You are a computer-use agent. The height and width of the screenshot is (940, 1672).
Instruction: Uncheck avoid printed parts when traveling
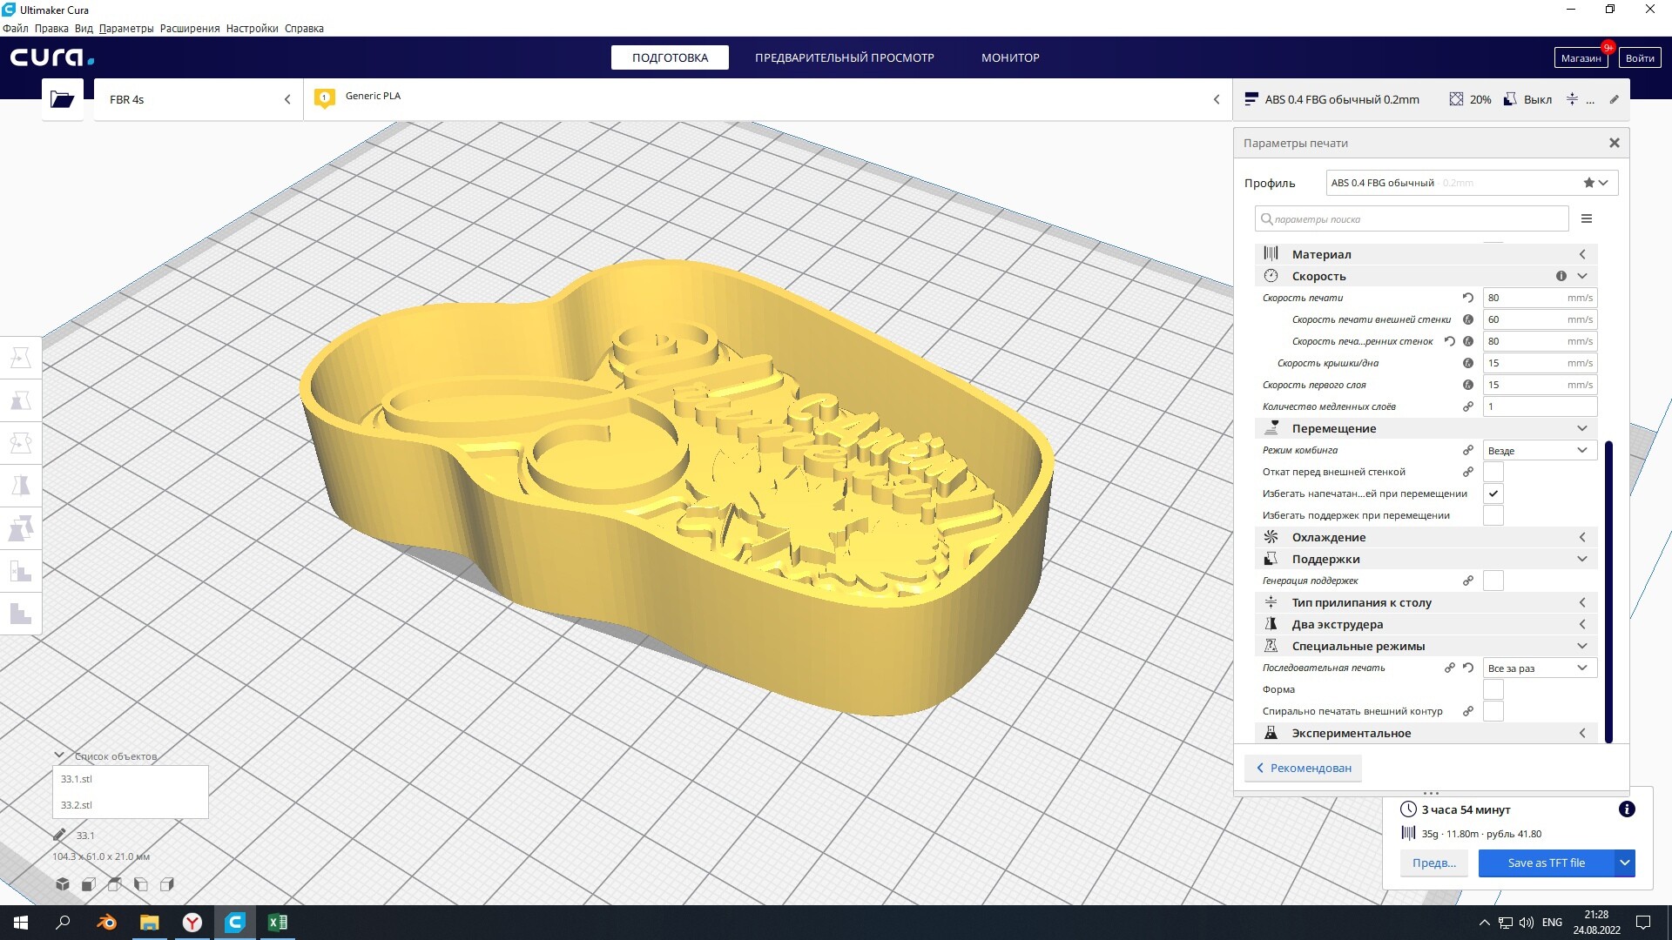point(1493,493)
